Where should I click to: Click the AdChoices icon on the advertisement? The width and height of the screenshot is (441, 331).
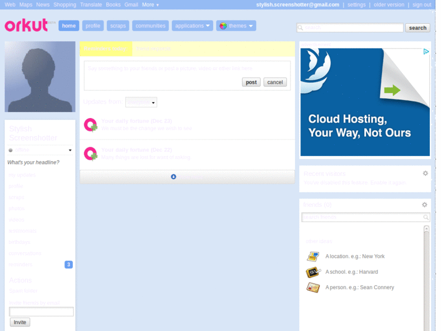426,51
